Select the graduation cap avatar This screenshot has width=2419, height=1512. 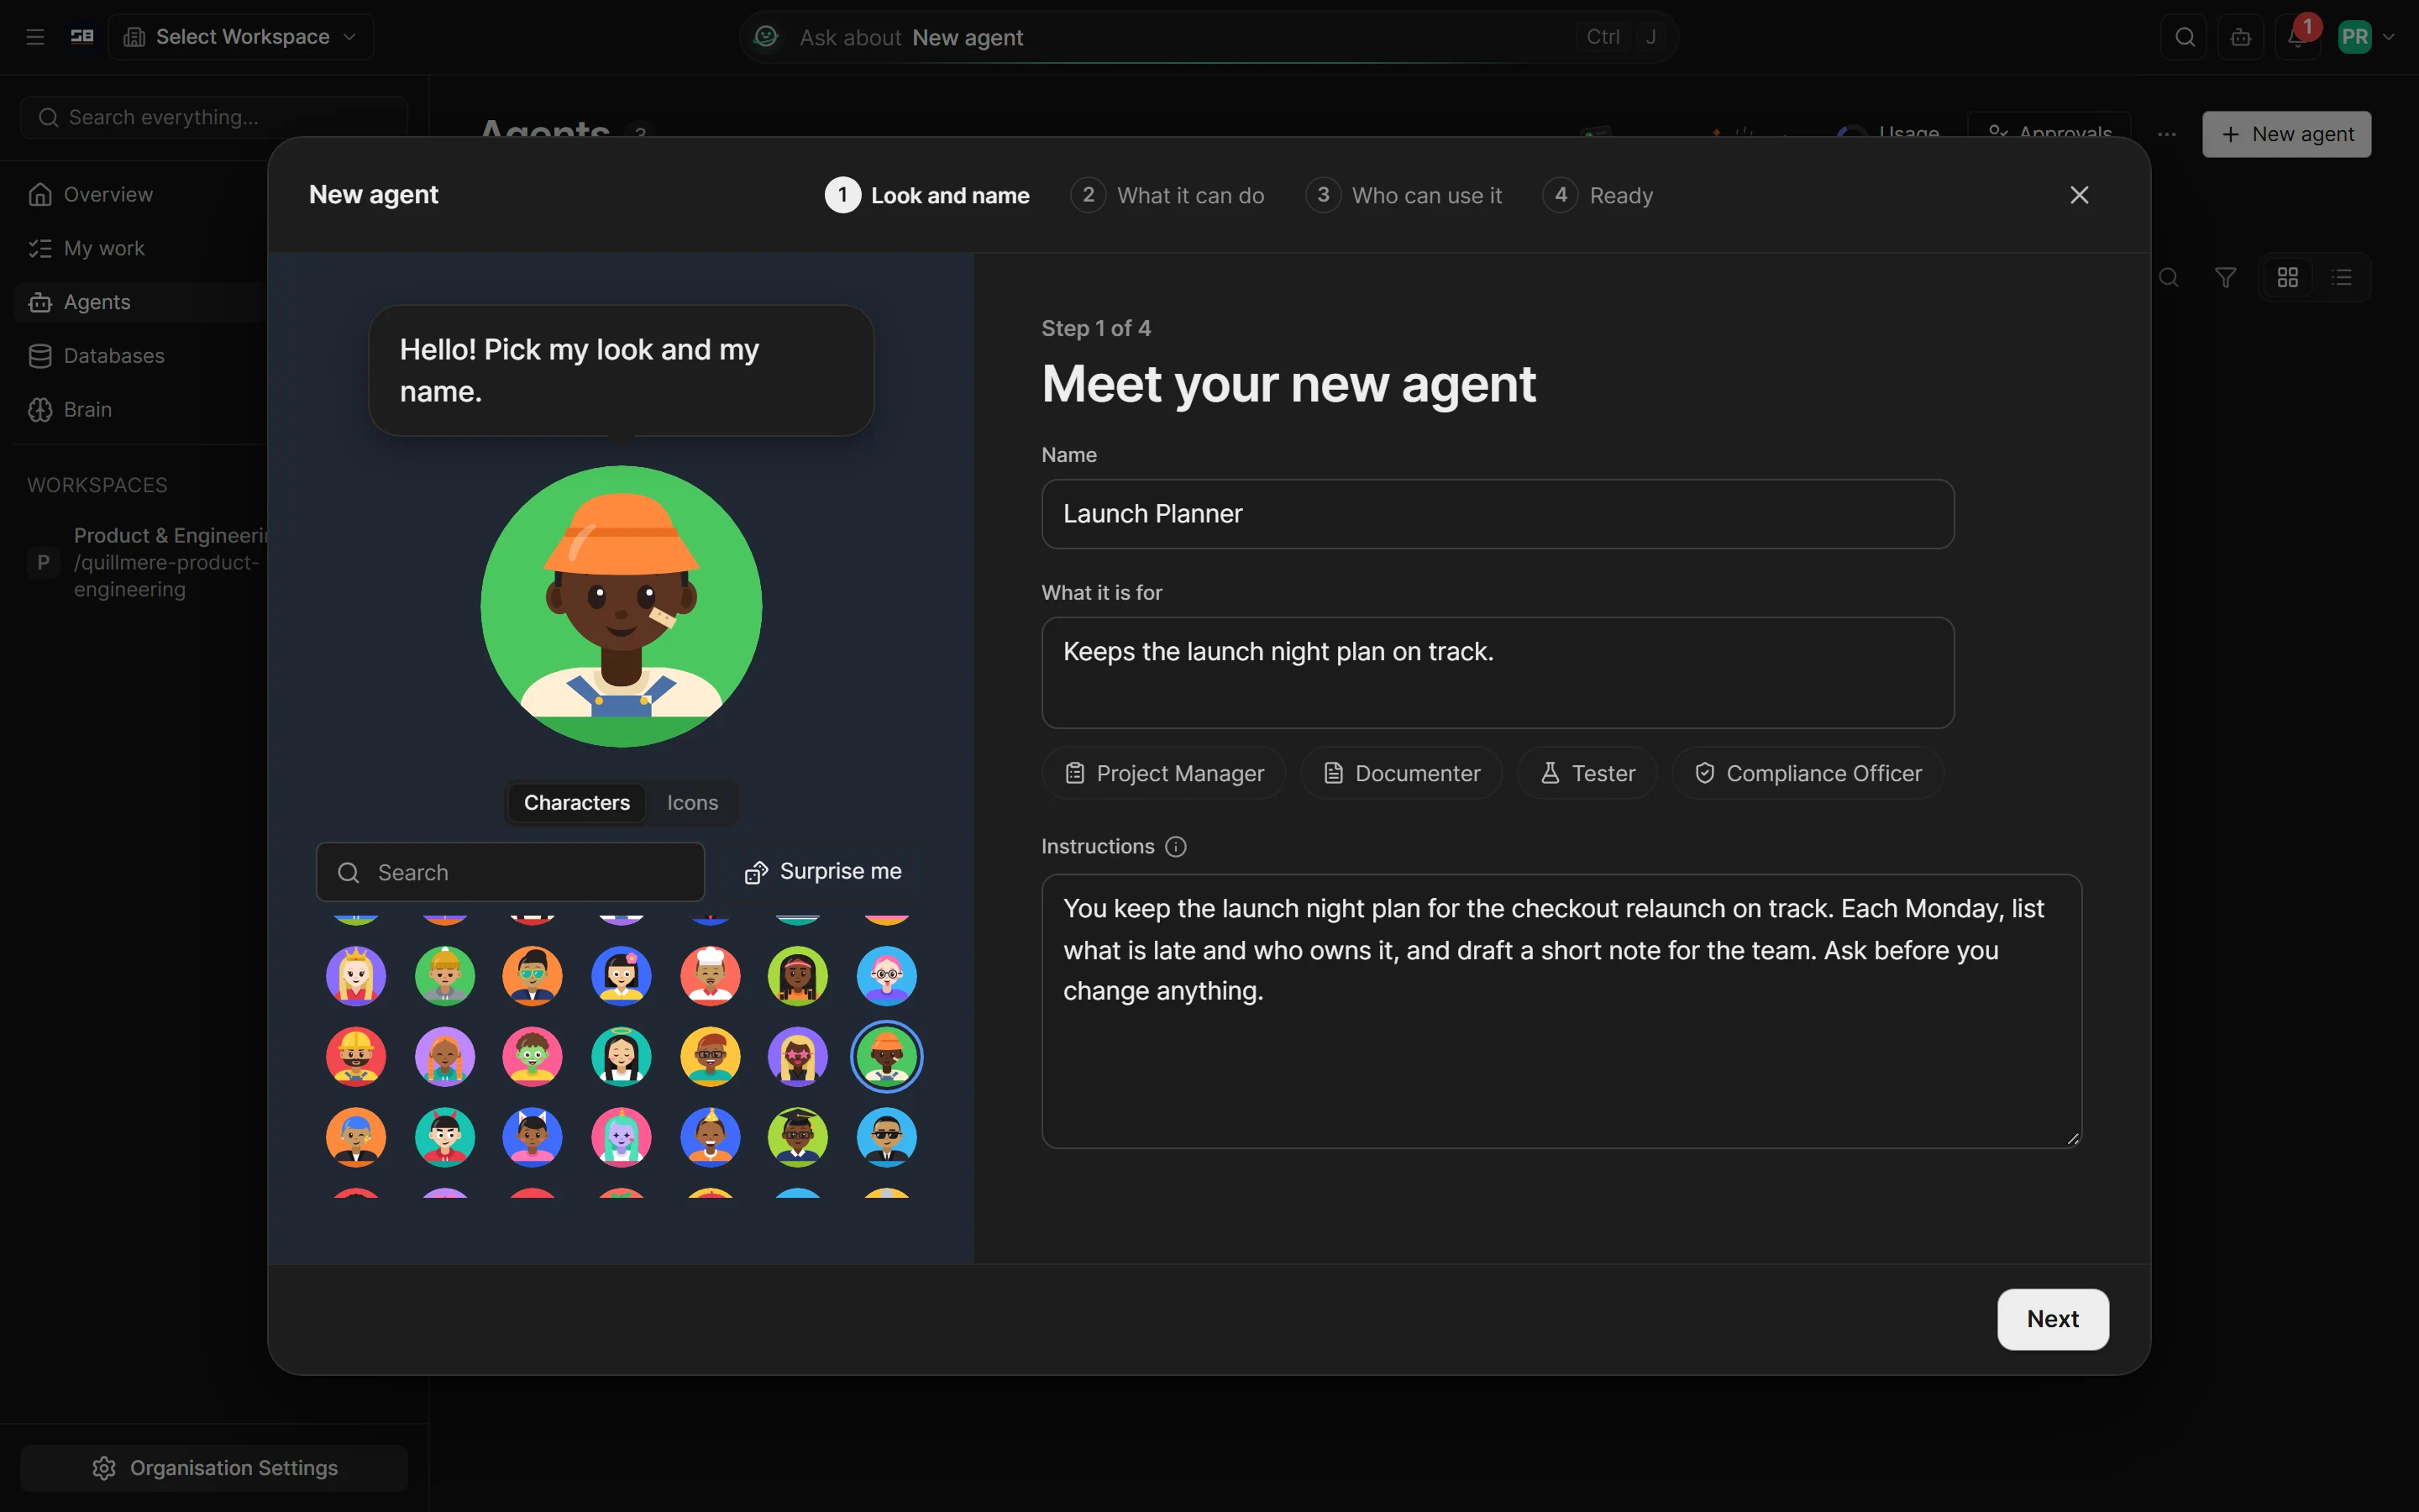pos(798,1137)
